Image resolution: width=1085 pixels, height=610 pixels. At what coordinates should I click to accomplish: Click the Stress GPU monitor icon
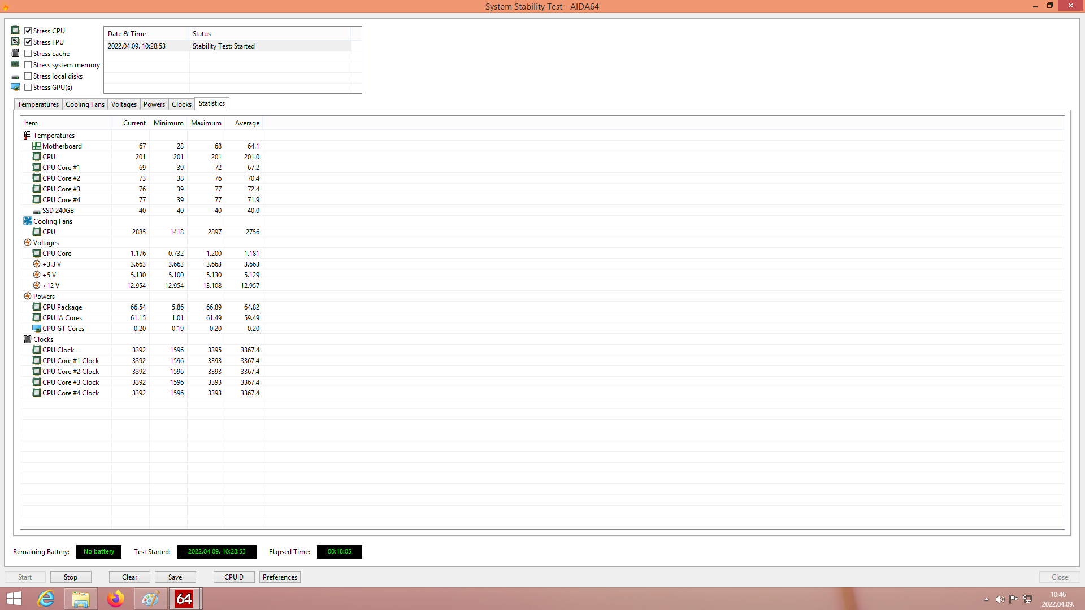click(x=15, y=87)
